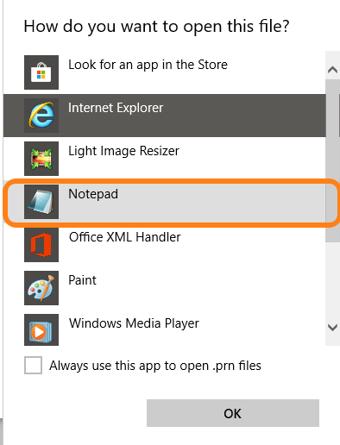Viewport: 340px width, 445px height.
Task: Select the Office XML Handler icon
Action: tap(41, 245)
